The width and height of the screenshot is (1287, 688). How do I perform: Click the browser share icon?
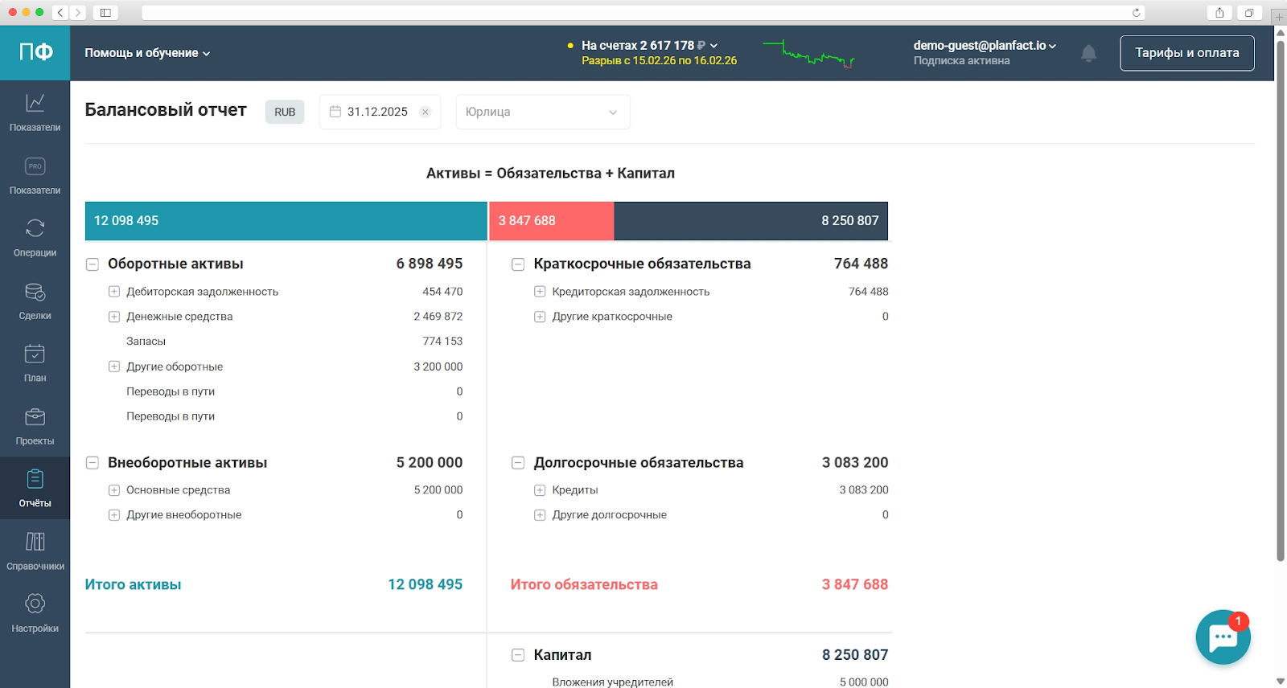(x=1219, y=12)
